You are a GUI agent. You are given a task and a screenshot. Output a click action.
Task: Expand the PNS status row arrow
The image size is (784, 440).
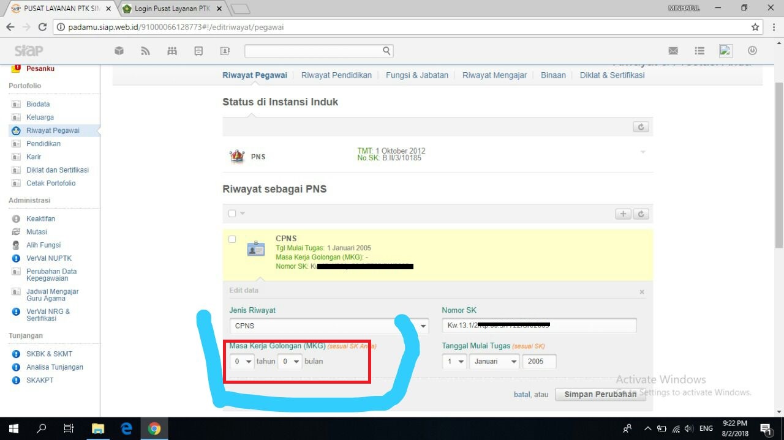pos(643,152)
